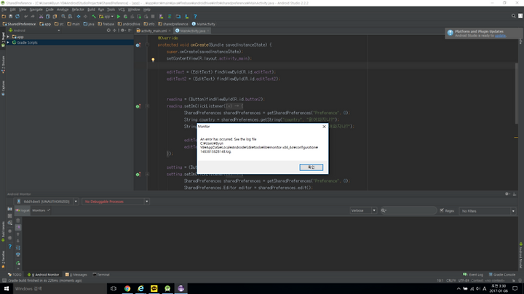Open the Android project view dropdown
The image size is (524, 294).
coord(34,31)
